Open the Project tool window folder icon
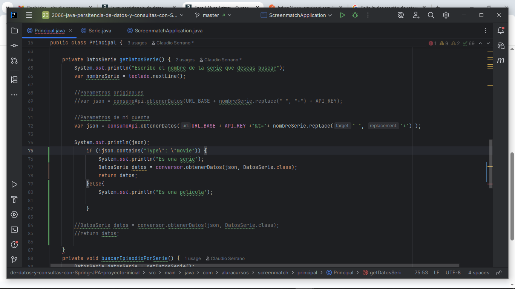 pyautogui.click(x=14, y=30)
